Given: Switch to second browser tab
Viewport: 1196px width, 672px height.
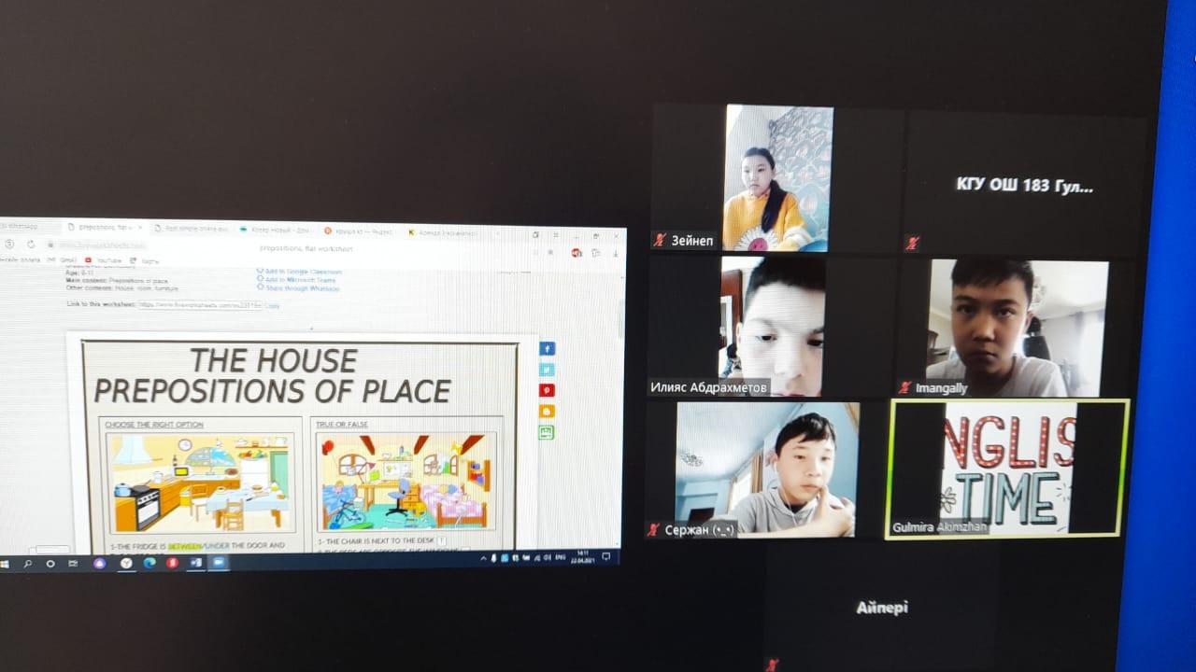Looking at the screenshot, I should pyautogui.click(x=192, y=229).
